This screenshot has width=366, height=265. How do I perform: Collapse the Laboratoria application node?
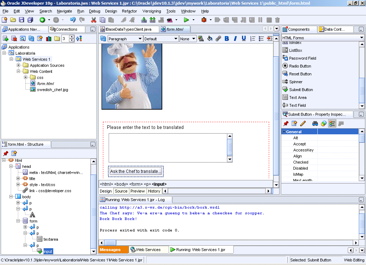click(4, 53)
